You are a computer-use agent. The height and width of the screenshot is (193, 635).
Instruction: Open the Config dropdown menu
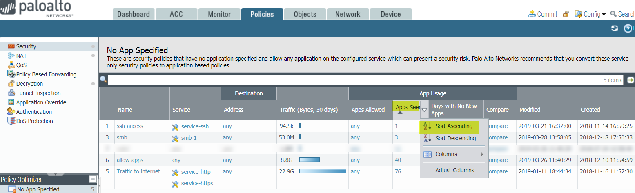(x=590, y=14)
